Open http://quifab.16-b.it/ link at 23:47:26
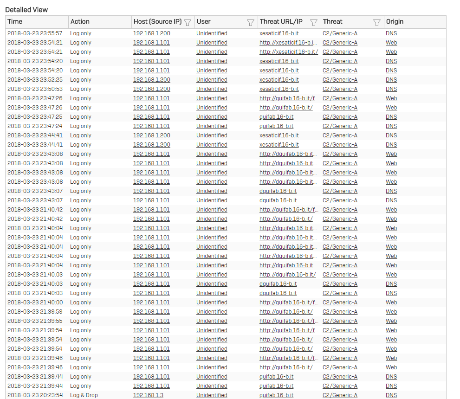The width and height of the screenshot is (460, 399). tap(286, 108)
